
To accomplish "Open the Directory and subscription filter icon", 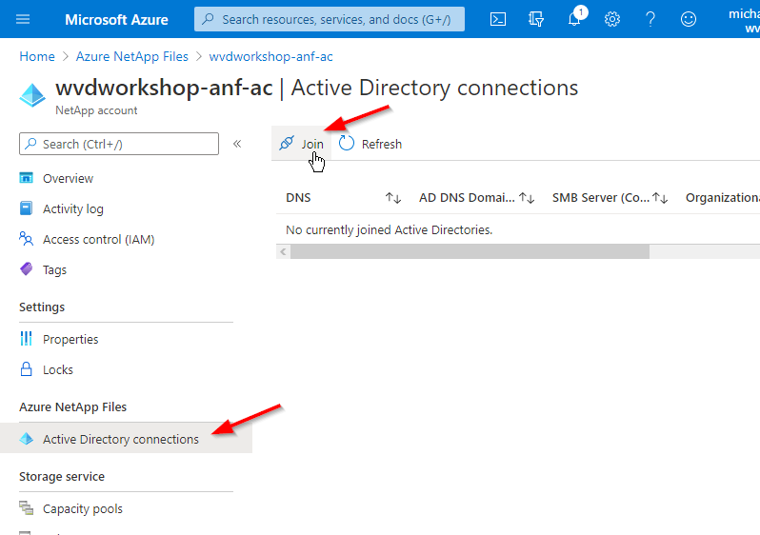I will click(x=536, y=19).
